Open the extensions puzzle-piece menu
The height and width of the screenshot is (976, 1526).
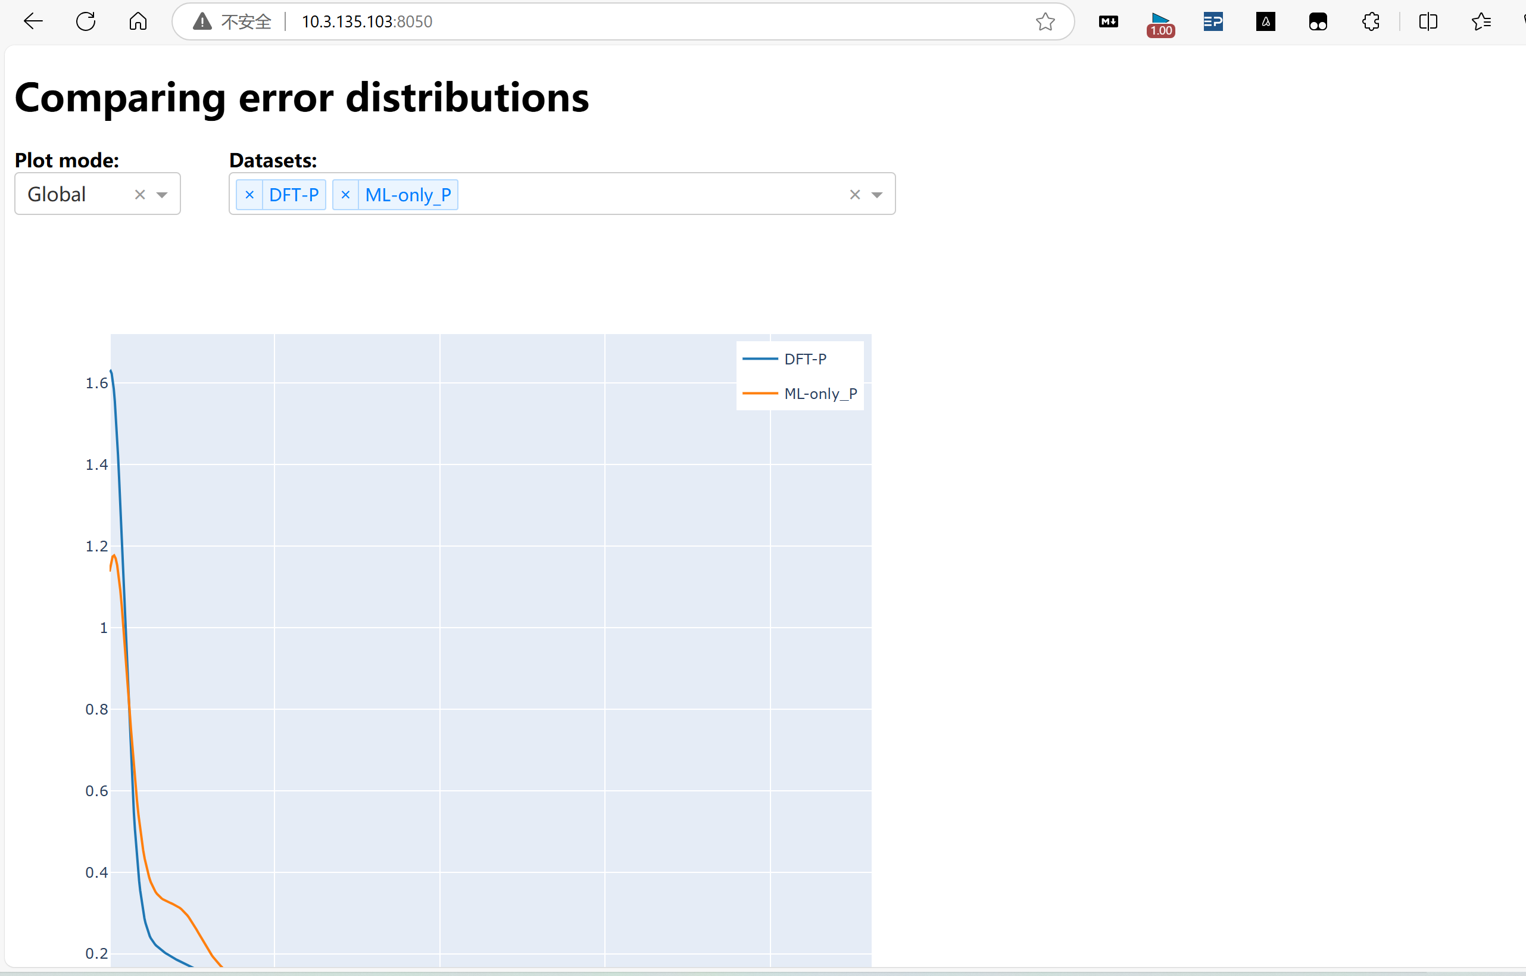[1371, 21]
